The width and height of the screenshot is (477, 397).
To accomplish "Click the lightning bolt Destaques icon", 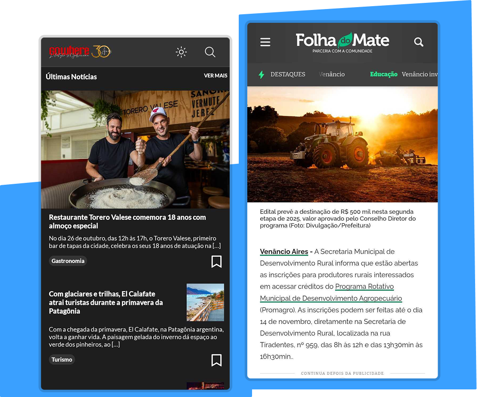I will [261, 75].
